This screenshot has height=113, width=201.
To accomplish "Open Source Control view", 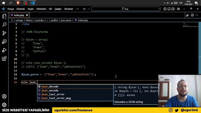I will point(4,33).
